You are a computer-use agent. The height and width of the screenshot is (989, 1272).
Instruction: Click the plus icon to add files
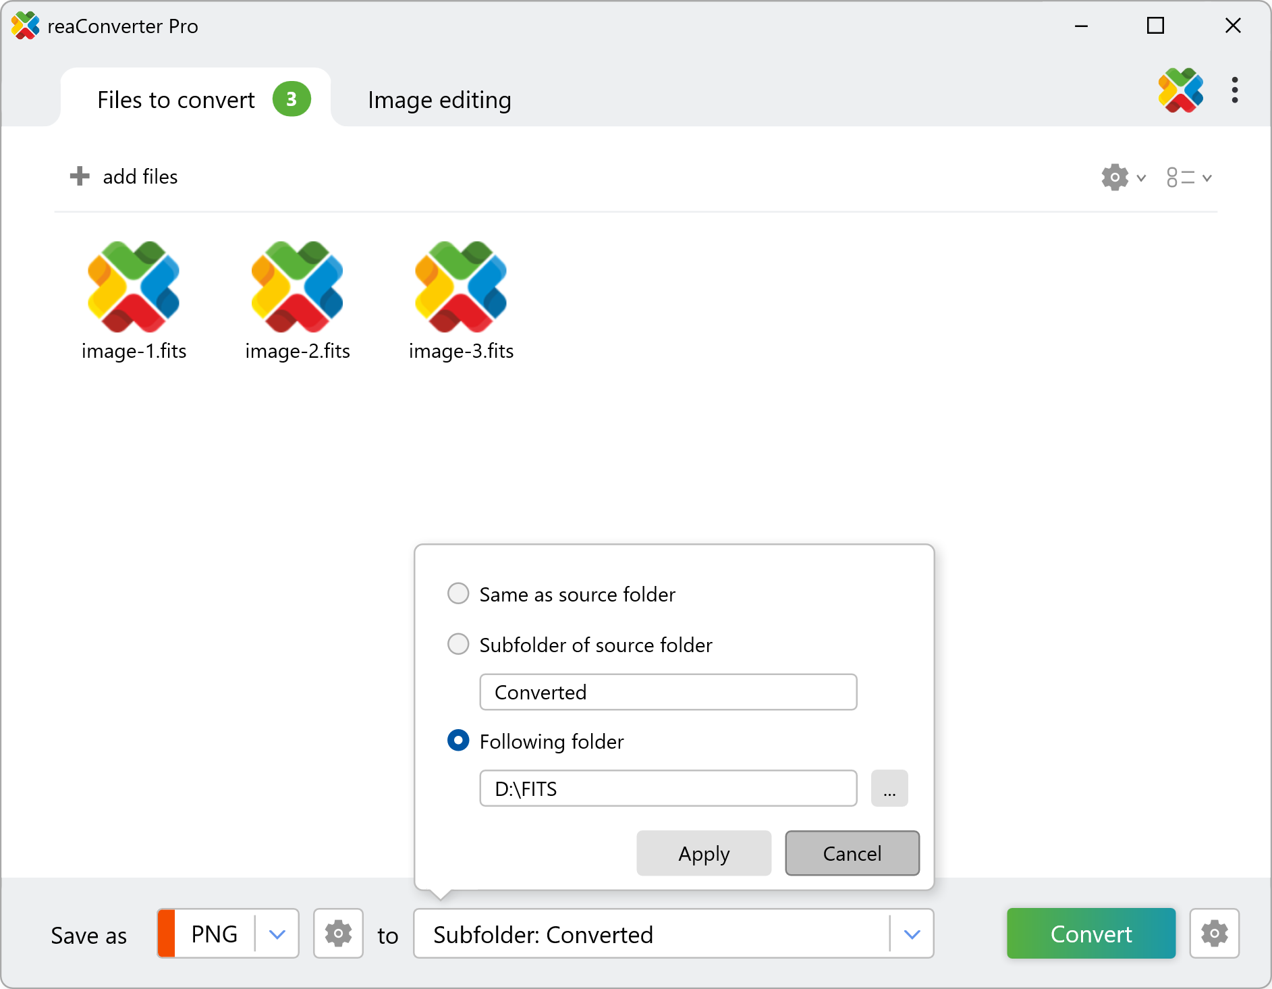coord(80,176)
